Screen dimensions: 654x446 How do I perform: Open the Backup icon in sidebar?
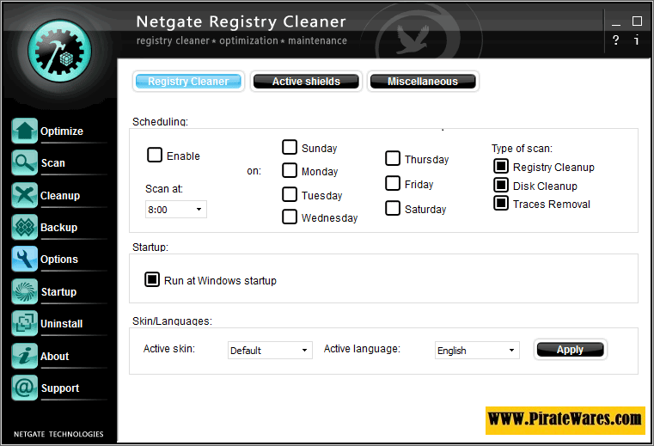point(24,228)
